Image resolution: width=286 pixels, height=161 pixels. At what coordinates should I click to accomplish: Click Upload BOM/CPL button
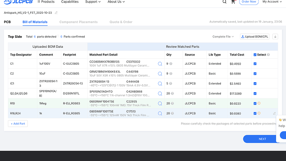coord(254,37)
